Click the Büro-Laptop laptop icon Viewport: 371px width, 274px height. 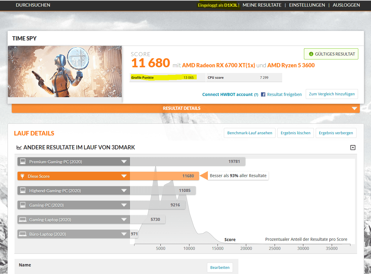pos(23,234)
